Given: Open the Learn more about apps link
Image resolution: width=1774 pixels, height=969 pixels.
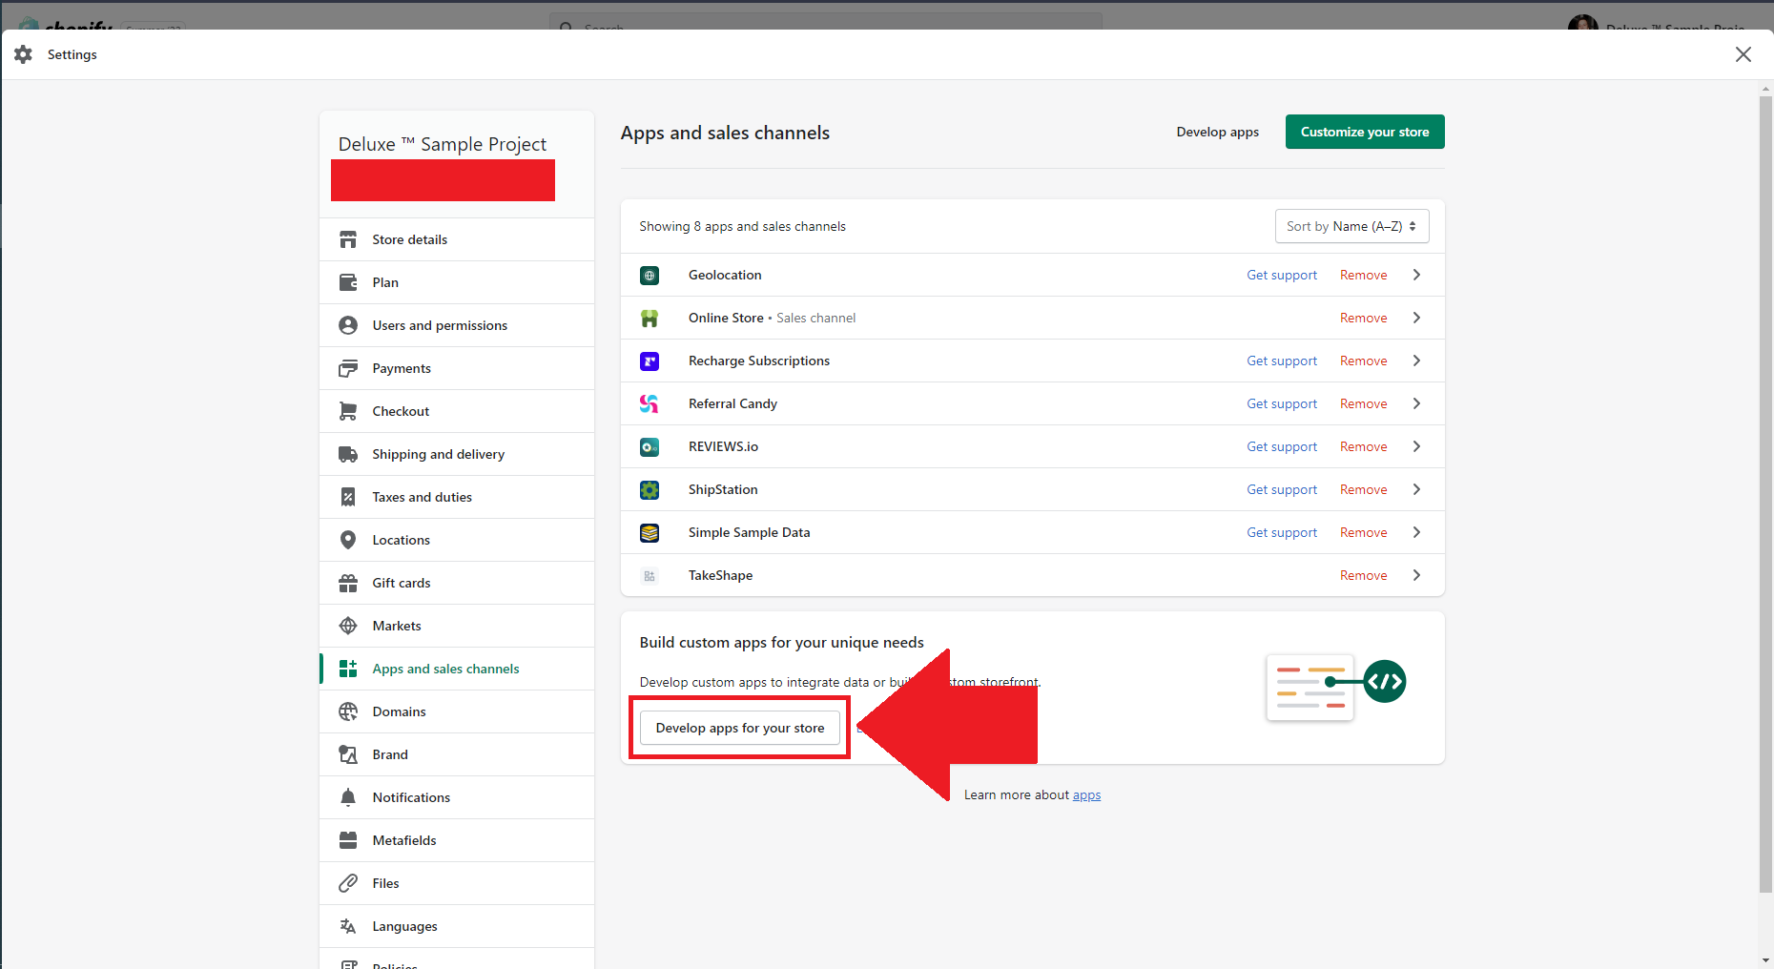Looking at the screenshot, I should point(1086,794).
